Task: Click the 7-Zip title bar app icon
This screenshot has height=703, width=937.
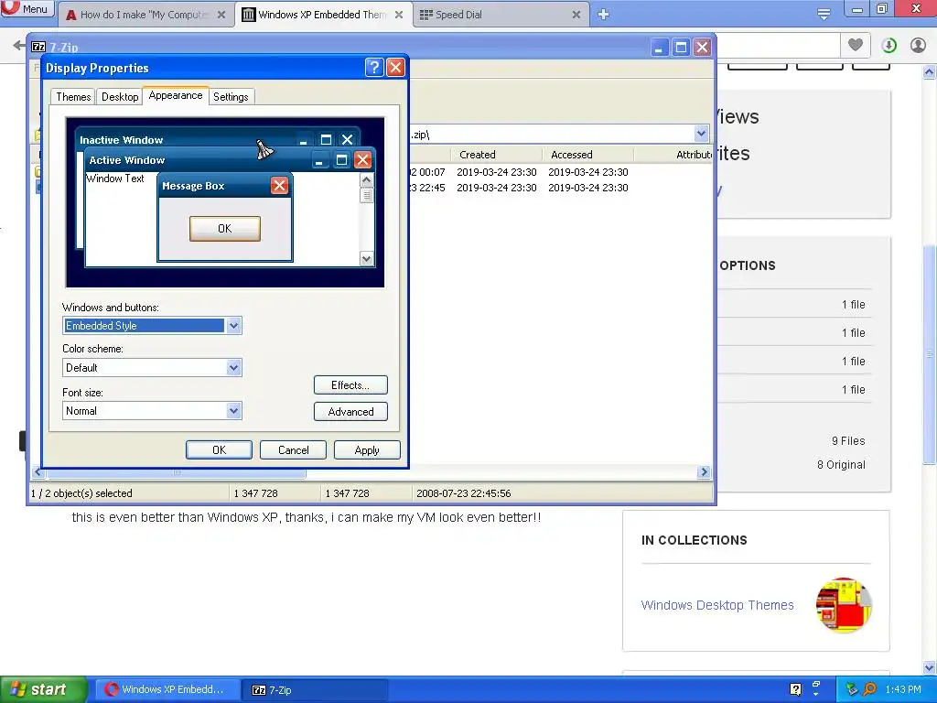Action: pyautogui.click(x=38, y=47)
